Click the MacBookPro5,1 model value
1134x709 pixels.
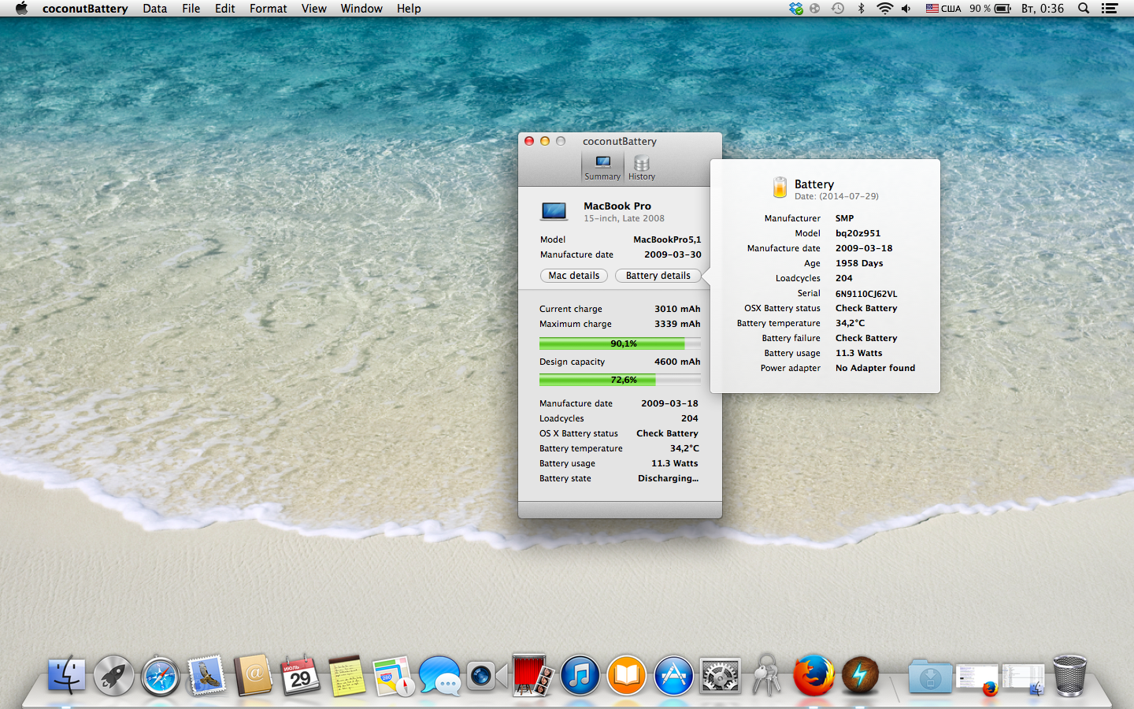(667, 239)
